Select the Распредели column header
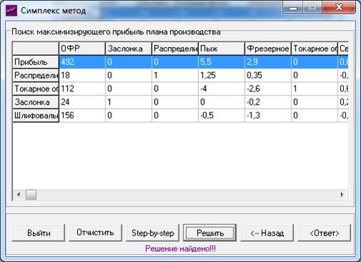This screenshot has height=262, width=361. pos(175,48)
